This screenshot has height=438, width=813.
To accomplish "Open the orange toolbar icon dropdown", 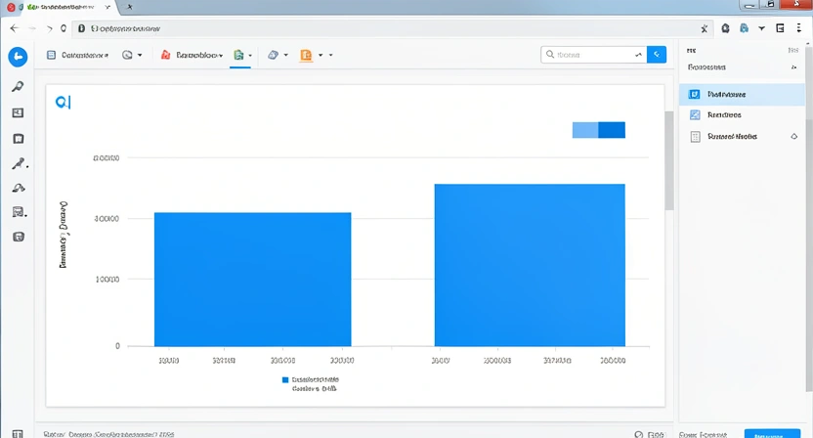I will coord(320,56).
